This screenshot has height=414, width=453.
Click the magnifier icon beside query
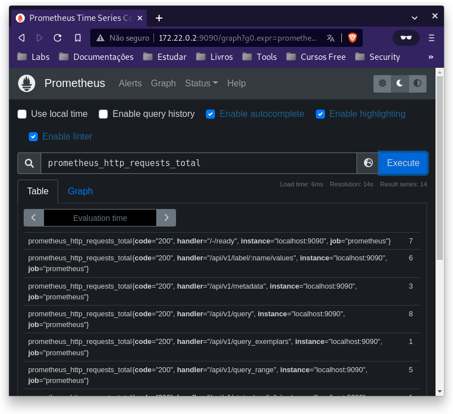tap(29, 163)
